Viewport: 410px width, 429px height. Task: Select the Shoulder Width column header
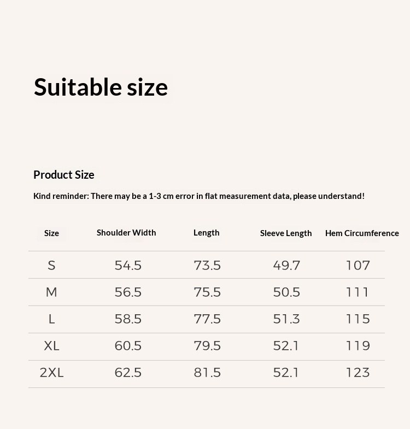[x=126, y=233]
